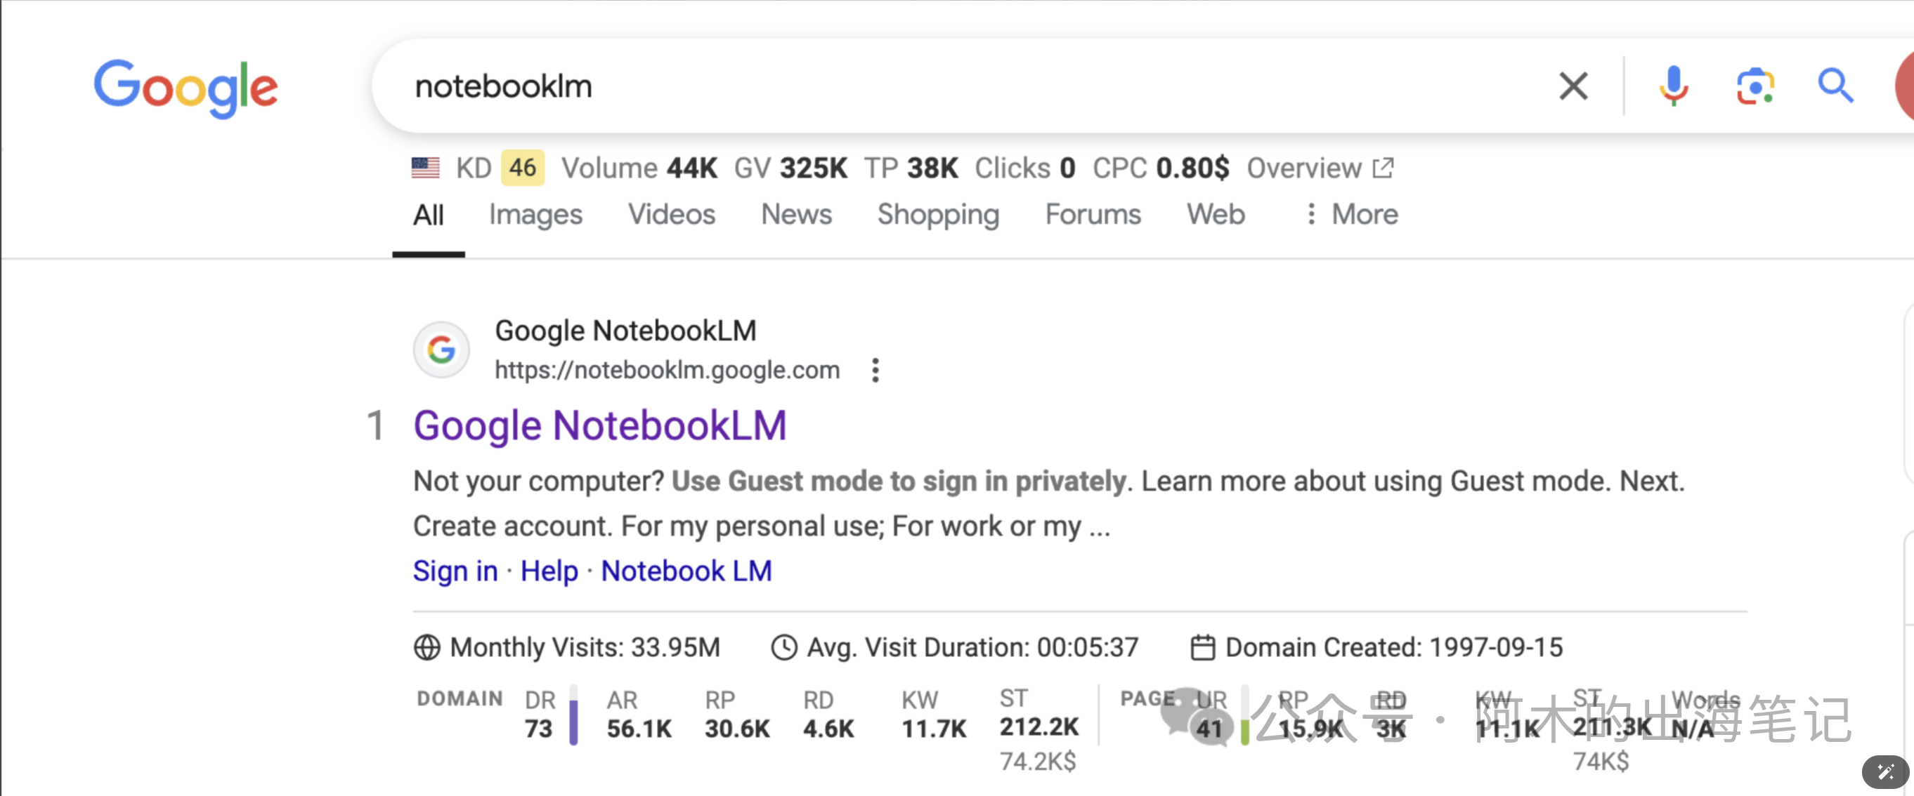Click the Sign in sitelink

pyautogui.click(x=455, y=571)
